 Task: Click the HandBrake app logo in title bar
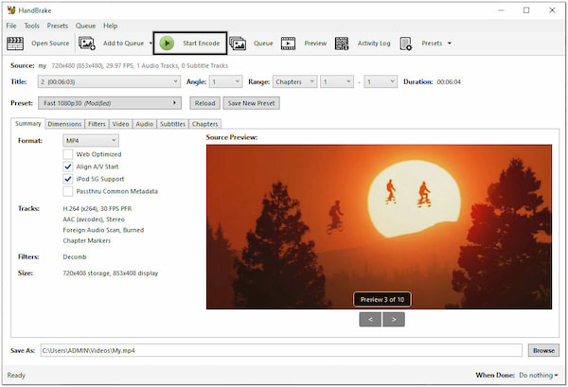(11, 10)
